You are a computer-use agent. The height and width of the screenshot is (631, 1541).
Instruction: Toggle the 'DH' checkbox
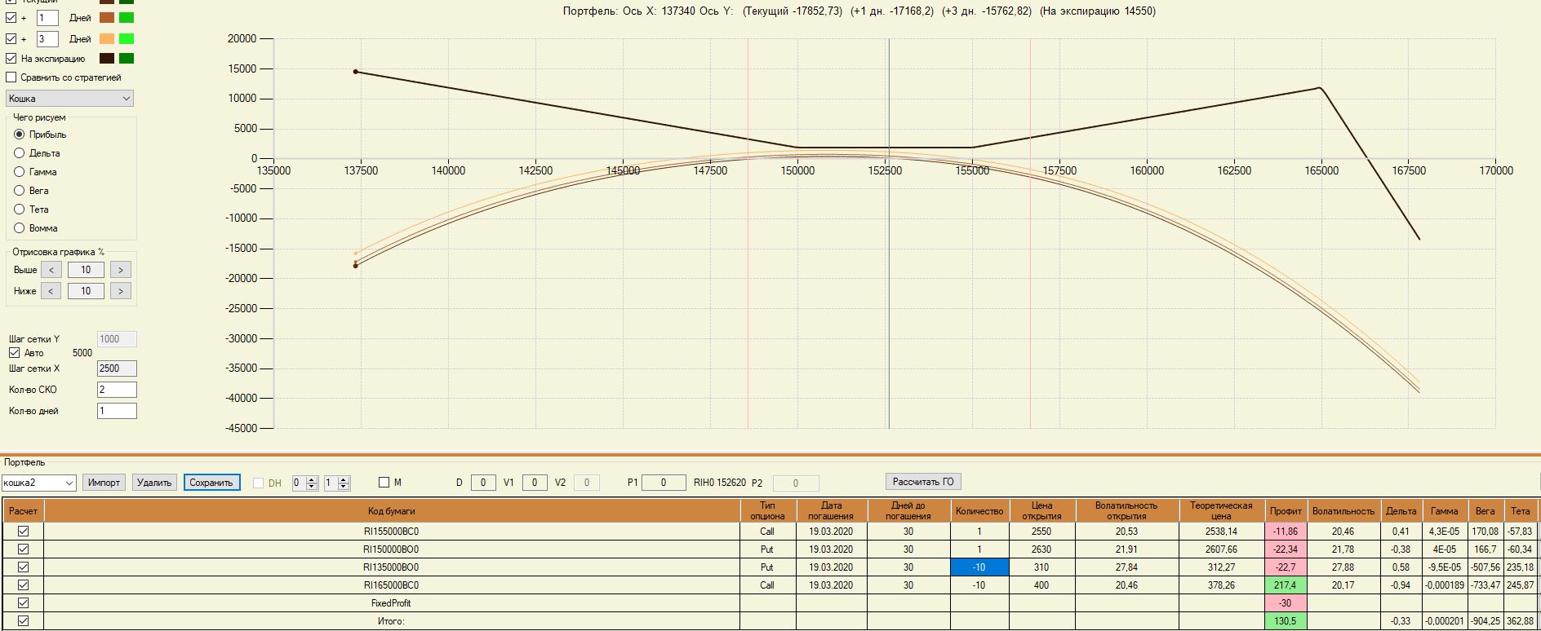click(x=259, y=483)
